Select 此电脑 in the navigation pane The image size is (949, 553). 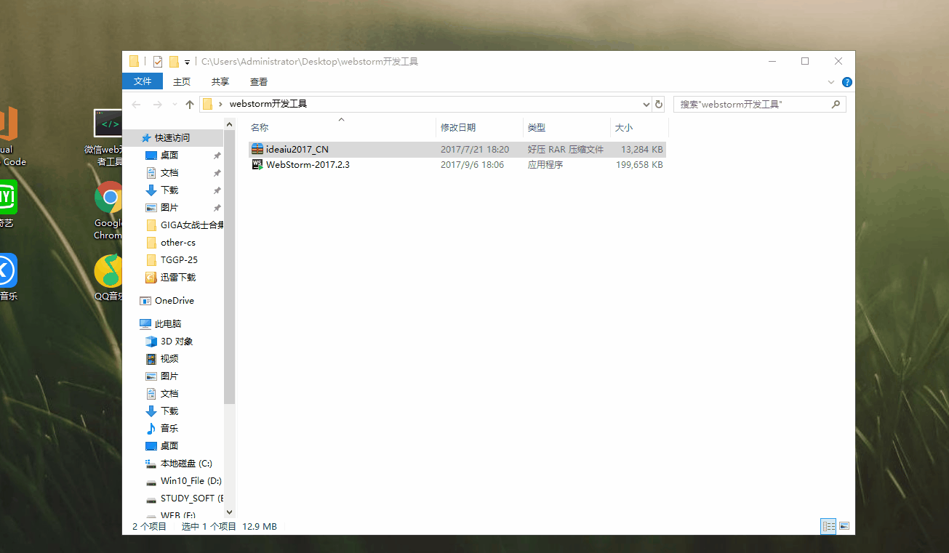pyautogui.click(x=168, y=323)
